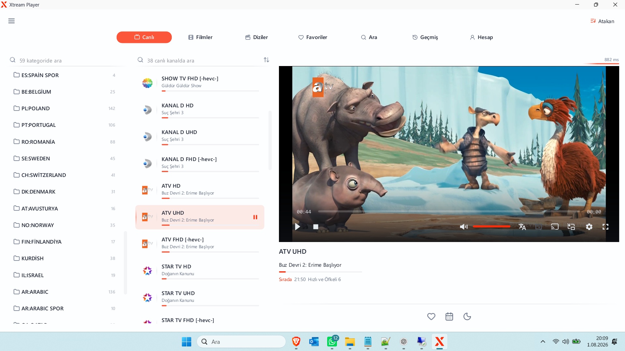625x351 pixels.
Task: Click the ATV UHD playing indicator
Action: click(255, 217)
